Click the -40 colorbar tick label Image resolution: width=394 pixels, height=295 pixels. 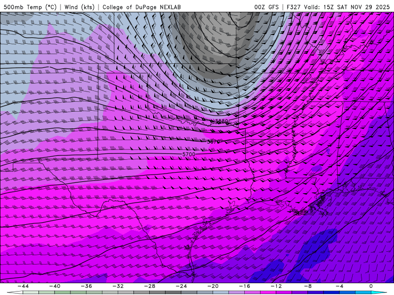click(55, 286)
